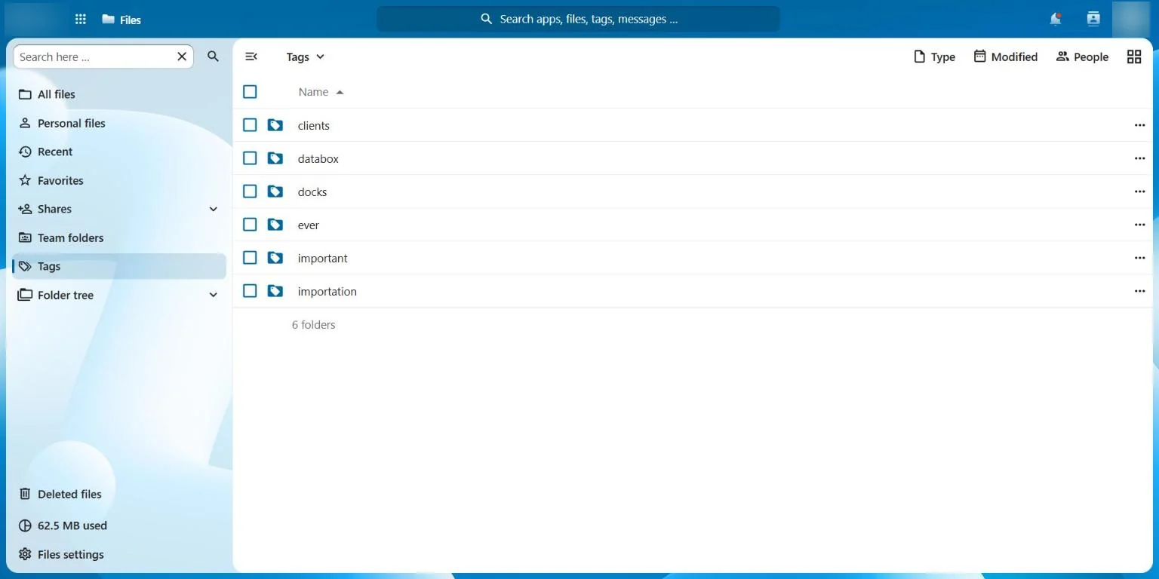The width and height of the screenshot is (1159, 579).
Task: Select the databox row checkbox
Action: [250, 158]
